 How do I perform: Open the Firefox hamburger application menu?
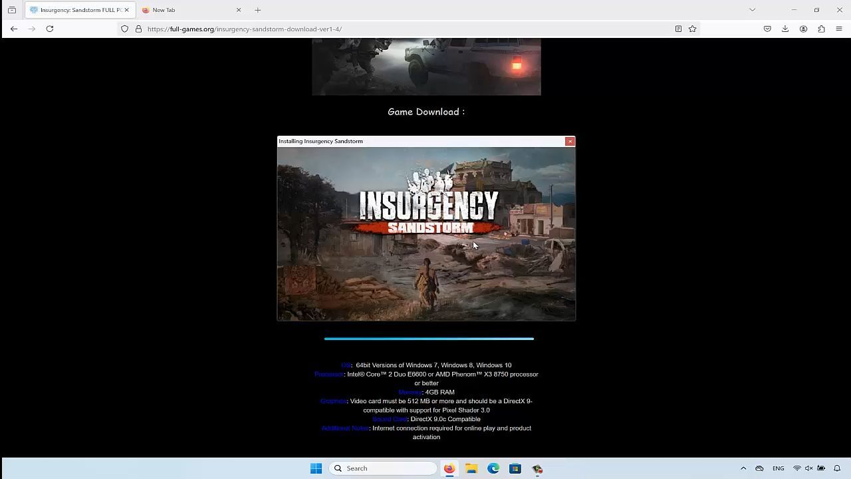839,29
